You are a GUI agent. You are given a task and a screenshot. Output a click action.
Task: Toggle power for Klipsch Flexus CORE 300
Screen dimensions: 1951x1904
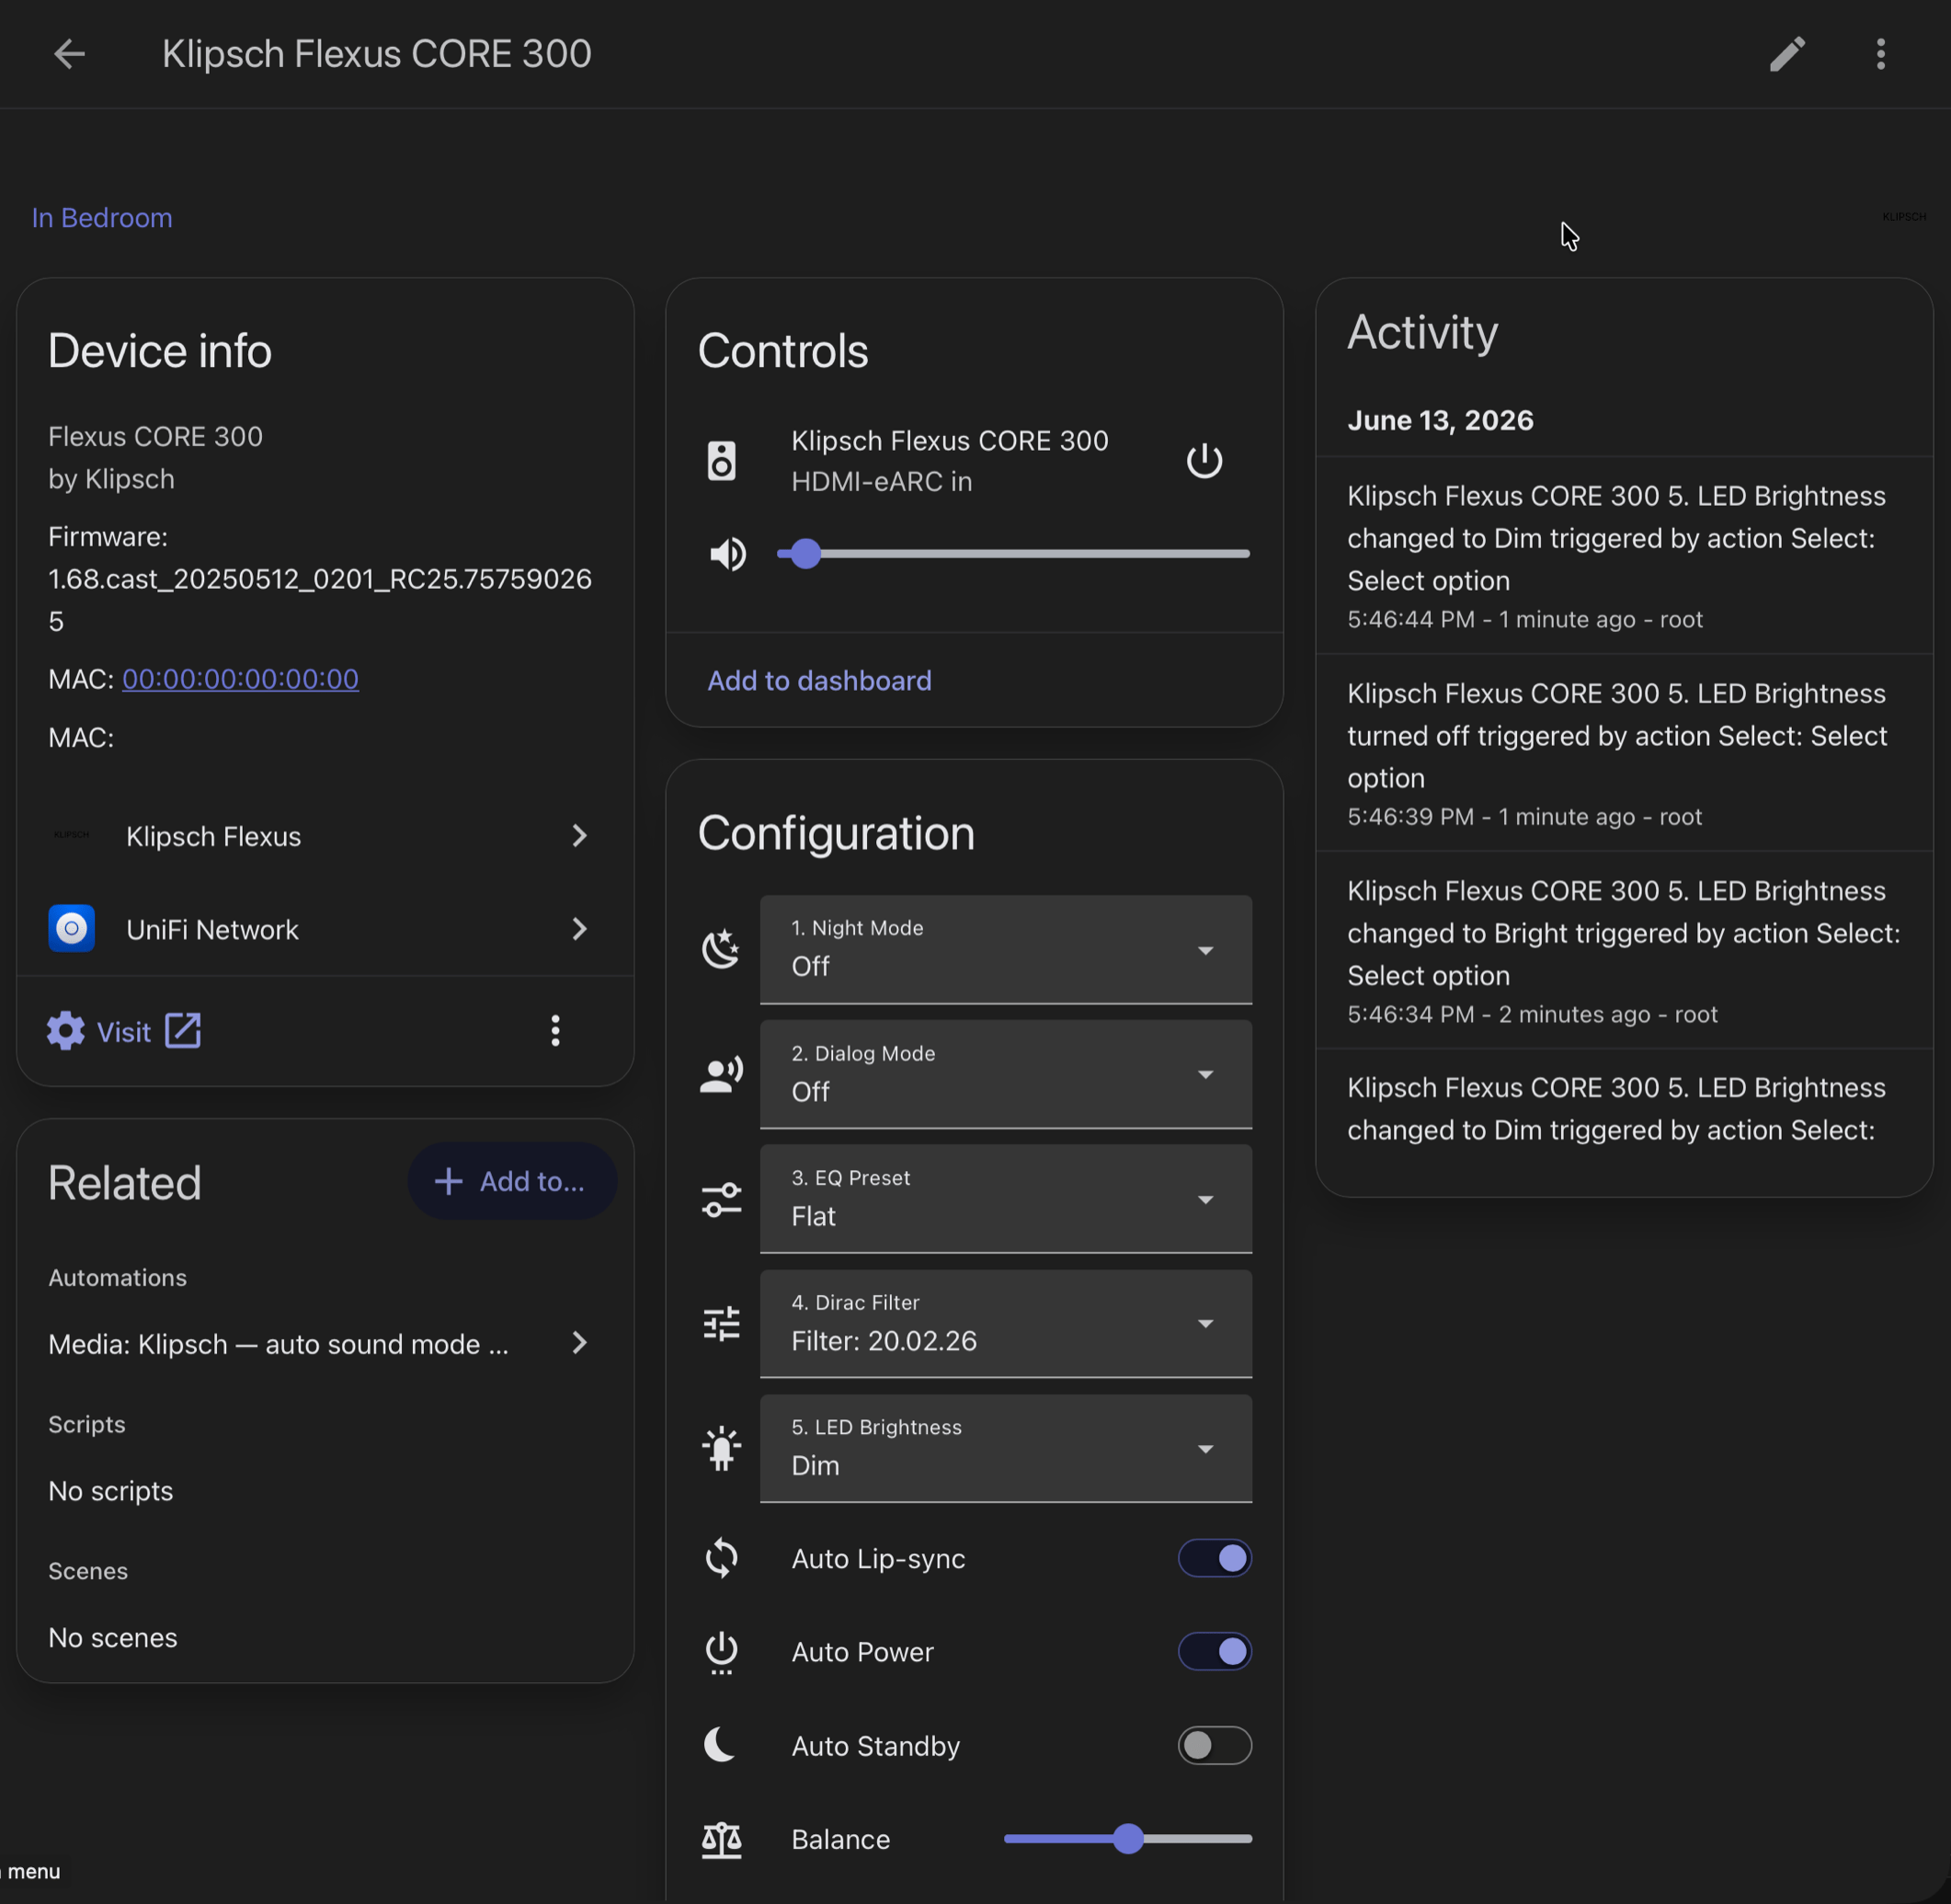[x=1204, y=461]
